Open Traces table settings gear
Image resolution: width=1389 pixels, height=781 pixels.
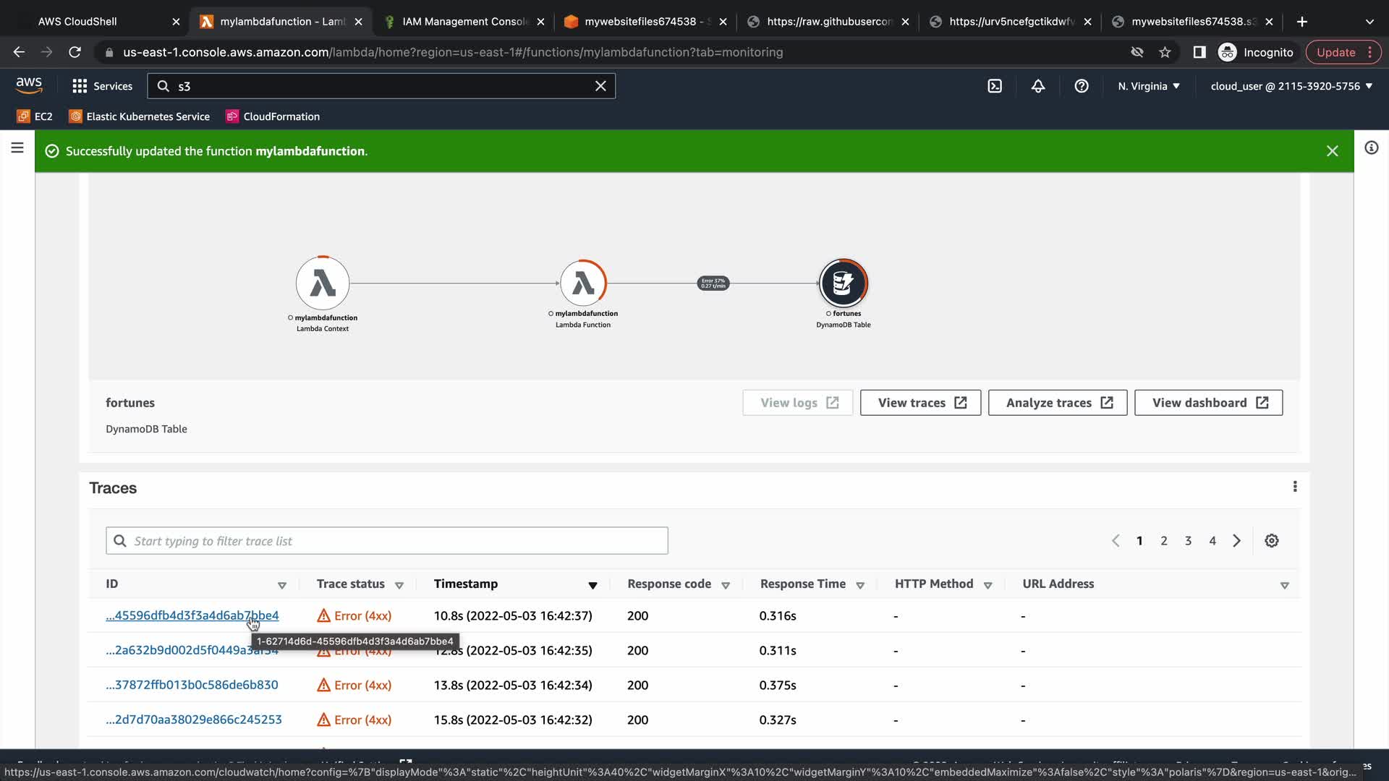pyautogui.click(x=1272, y=541)
